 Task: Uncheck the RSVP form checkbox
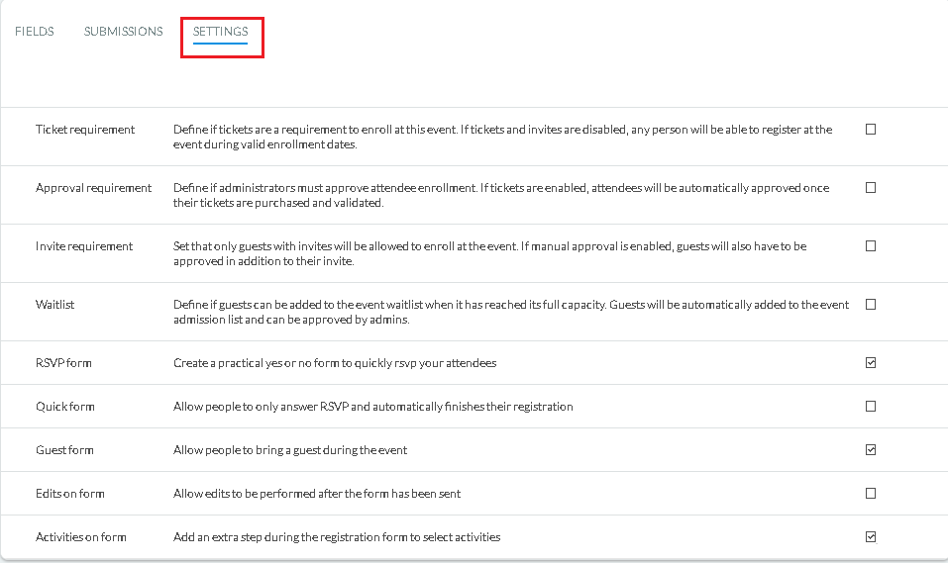point(871,362)
